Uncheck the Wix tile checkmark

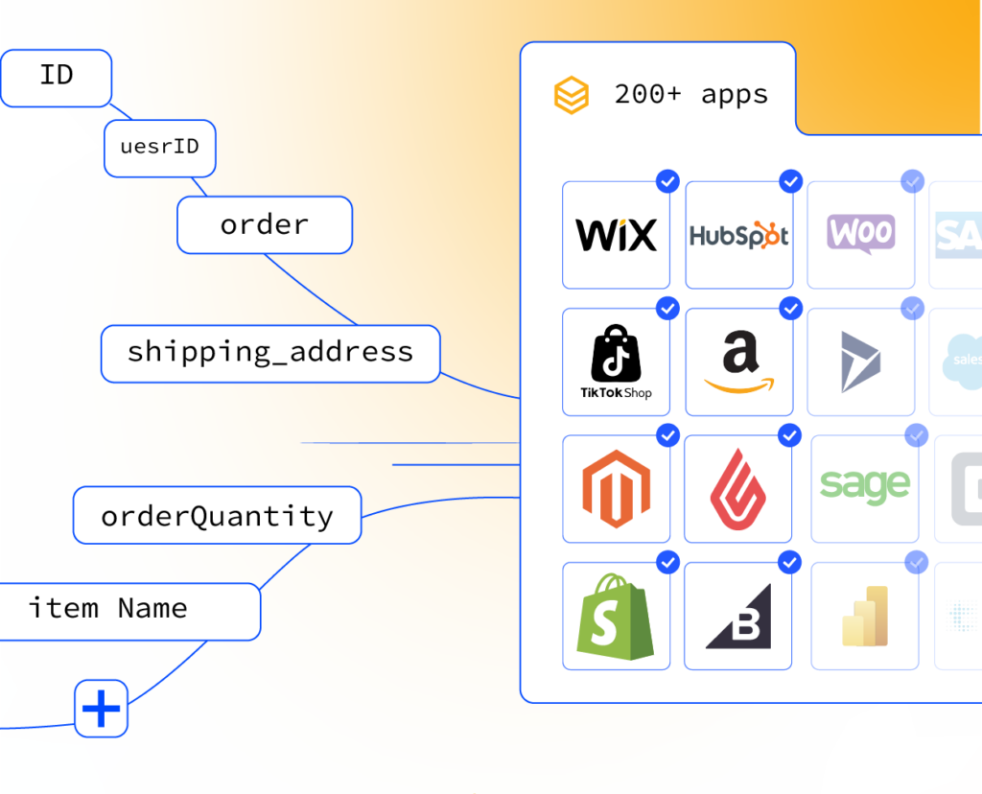pyautogui.click(x=668, y=181)
